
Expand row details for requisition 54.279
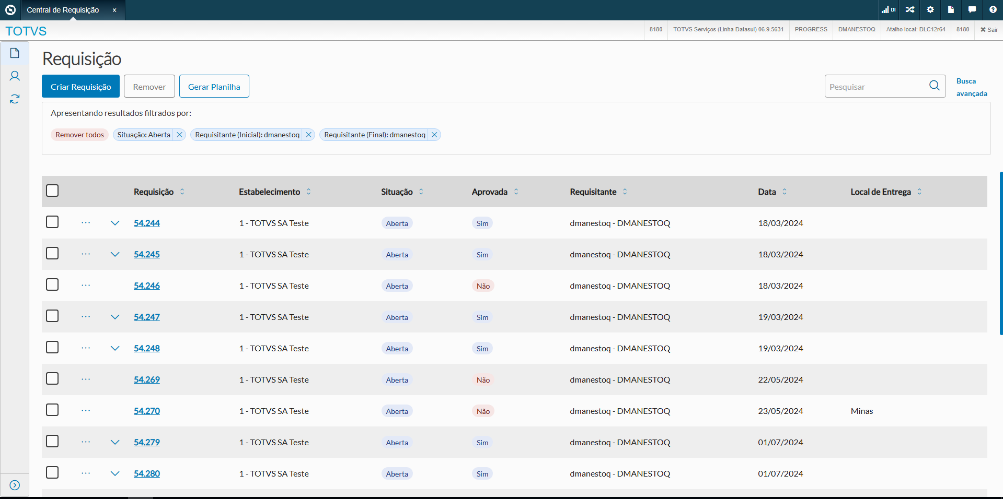coord(115,442)
